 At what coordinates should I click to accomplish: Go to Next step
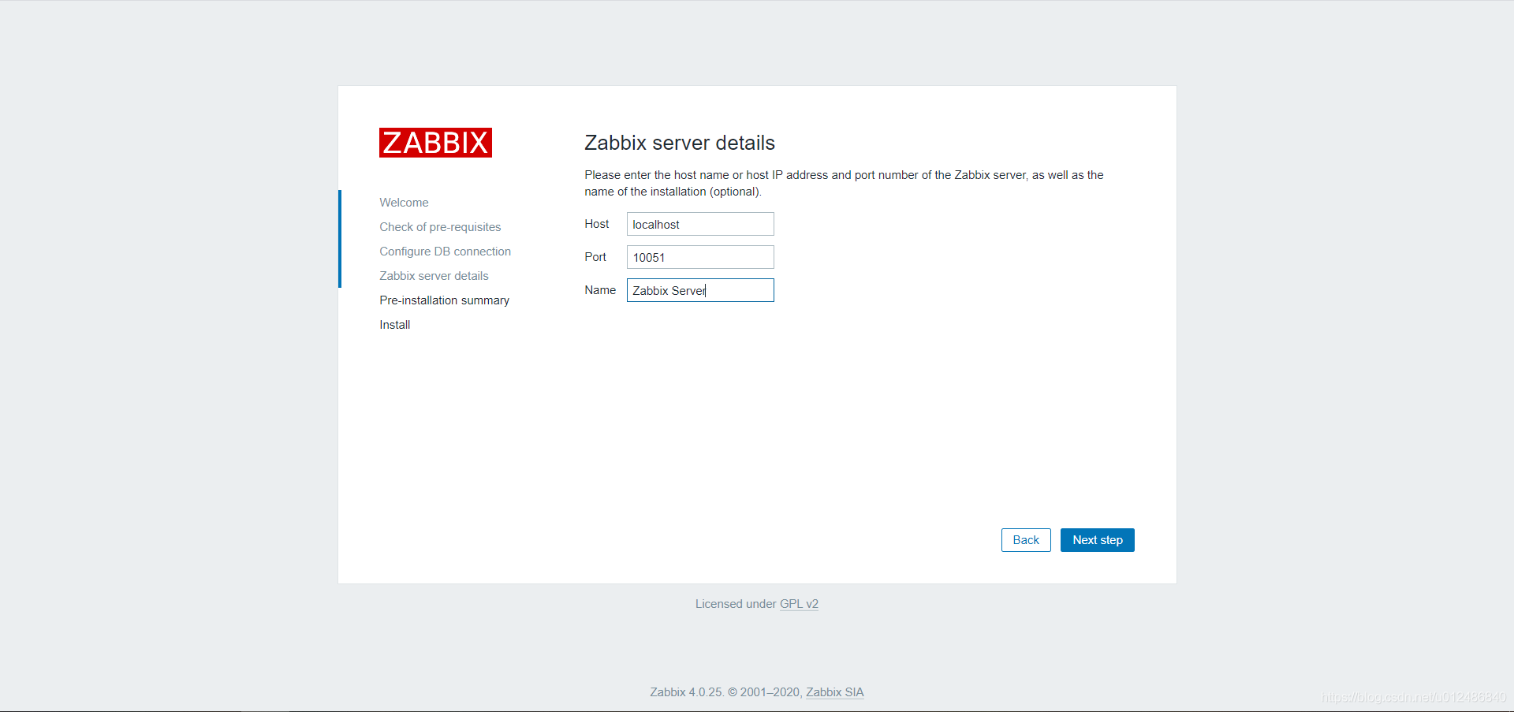point(1097,540)
